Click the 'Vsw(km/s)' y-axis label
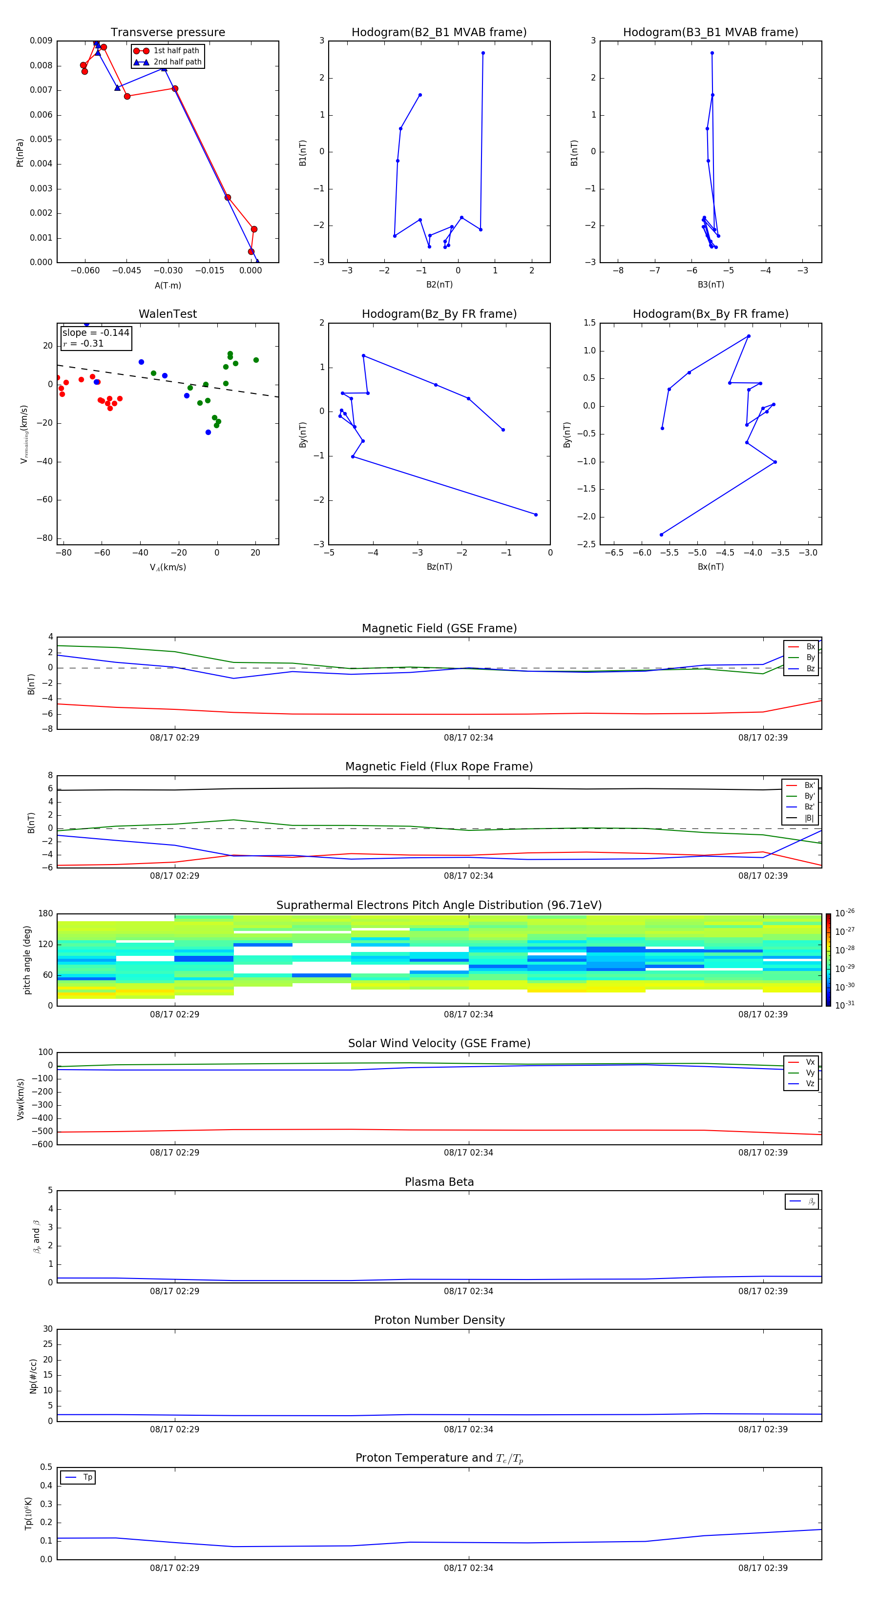 (x=21, y=1099)
